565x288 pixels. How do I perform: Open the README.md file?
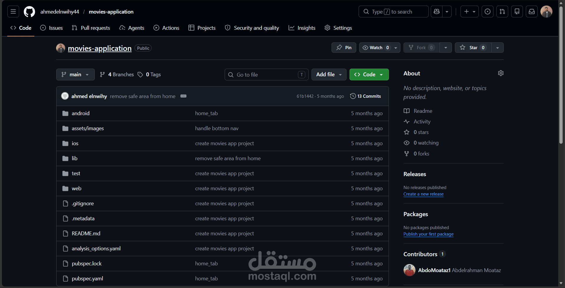pos(86,234)
